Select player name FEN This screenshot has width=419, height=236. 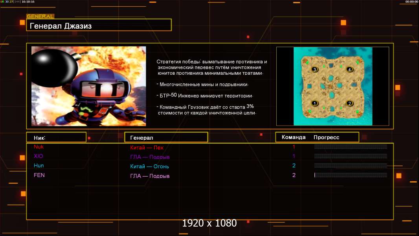[x=39, y=175]
